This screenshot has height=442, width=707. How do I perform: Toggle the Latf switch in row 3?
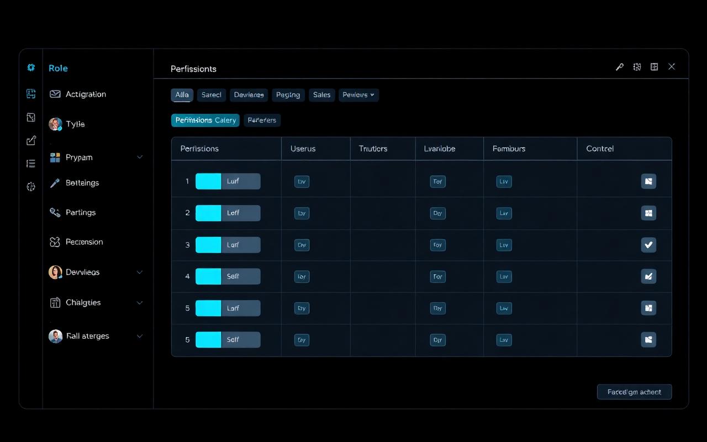point(228,245)
